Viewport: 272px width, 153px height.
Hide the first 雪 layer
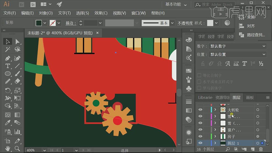point(200,116)
